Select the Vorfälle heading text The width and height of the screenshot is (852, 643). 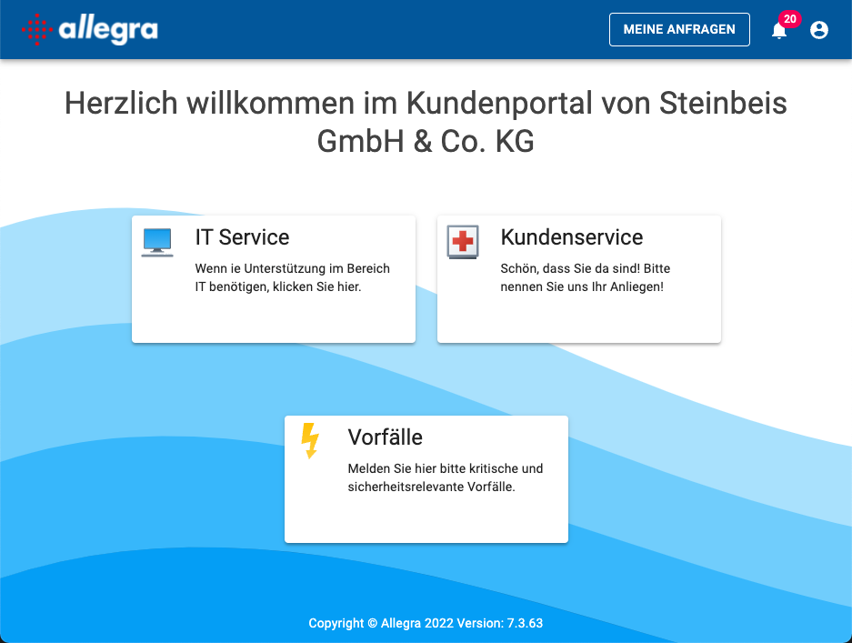click(x=386, y=437)
